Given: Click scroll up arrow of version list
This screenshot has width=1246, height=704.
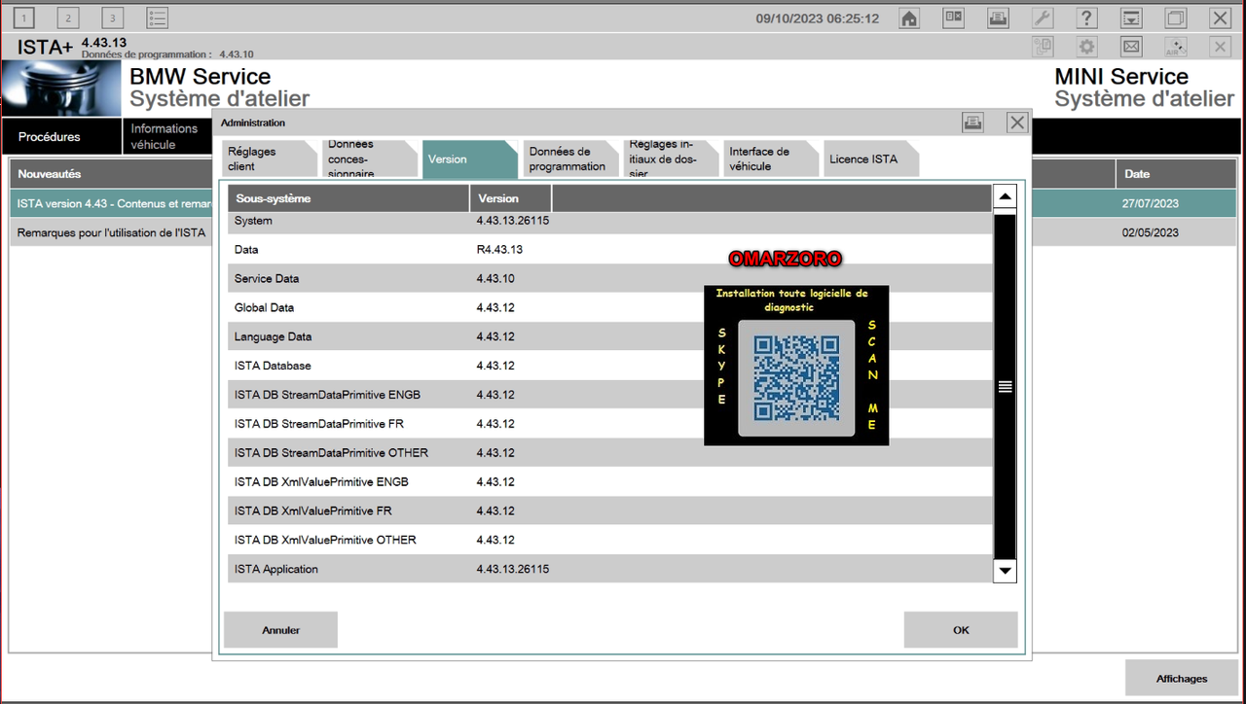Looking at the screenshot, I should tap(1005, 197).
